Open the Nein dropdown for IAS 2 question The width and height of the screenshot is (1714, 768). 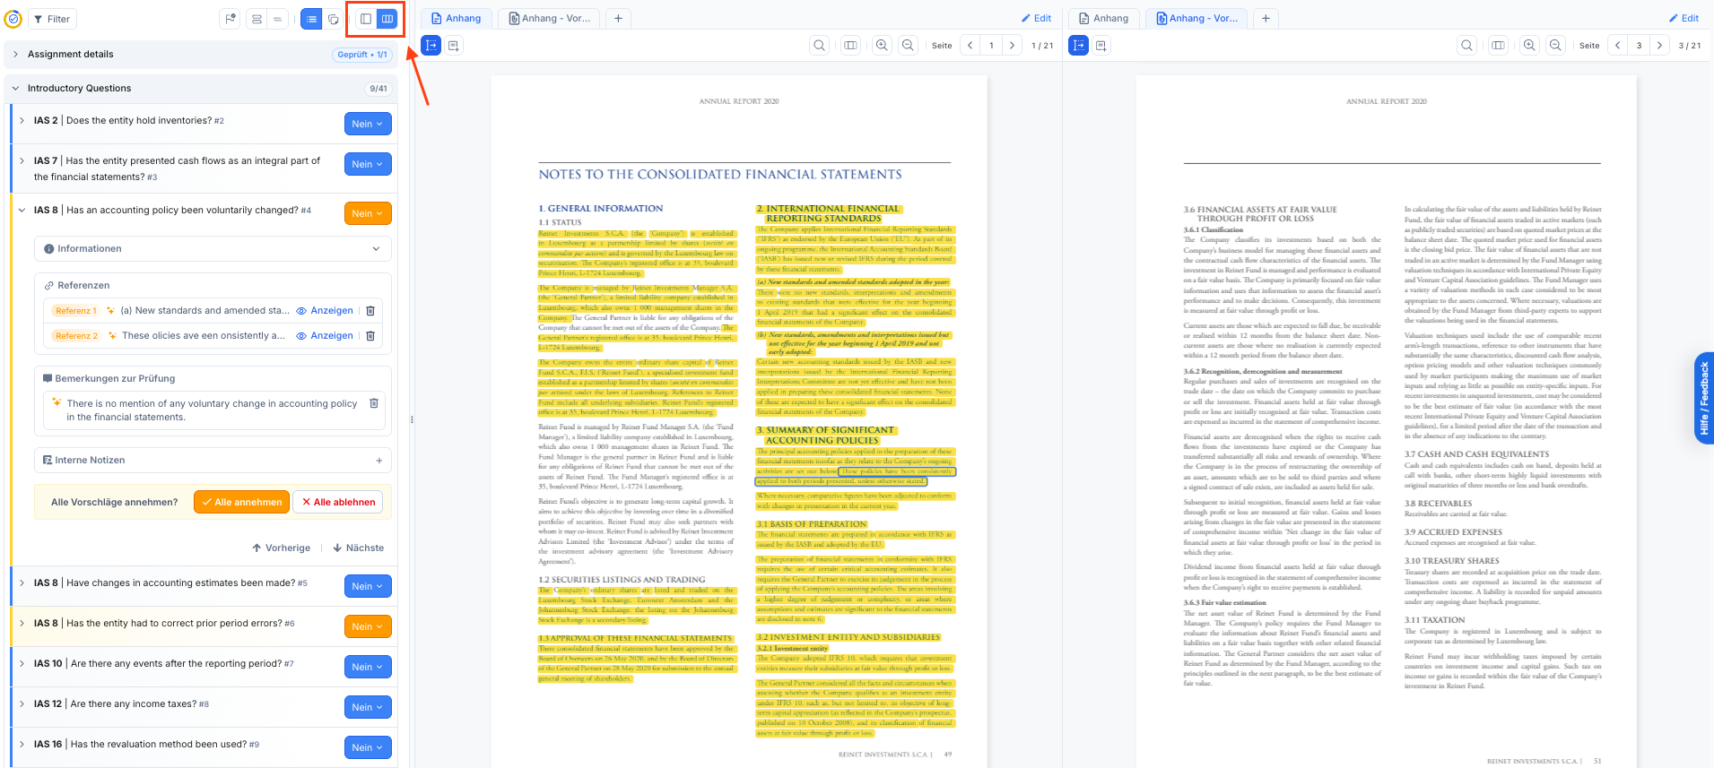click(x=368, y=124)
